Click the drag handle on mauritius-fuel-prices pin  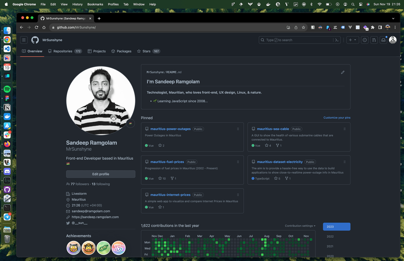click(238, 162)
